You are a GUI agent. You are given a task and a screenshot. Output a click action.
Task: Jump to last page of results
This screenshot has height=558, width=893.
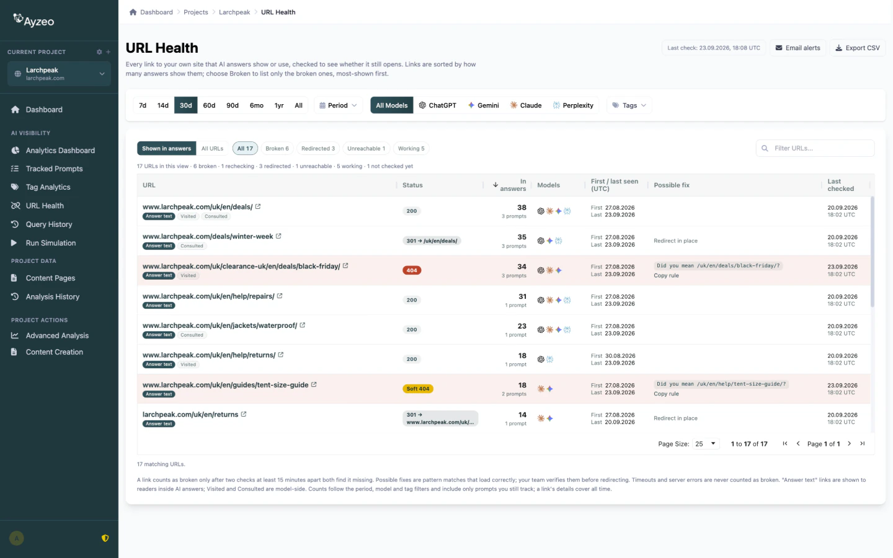click(x=862, y=443)
